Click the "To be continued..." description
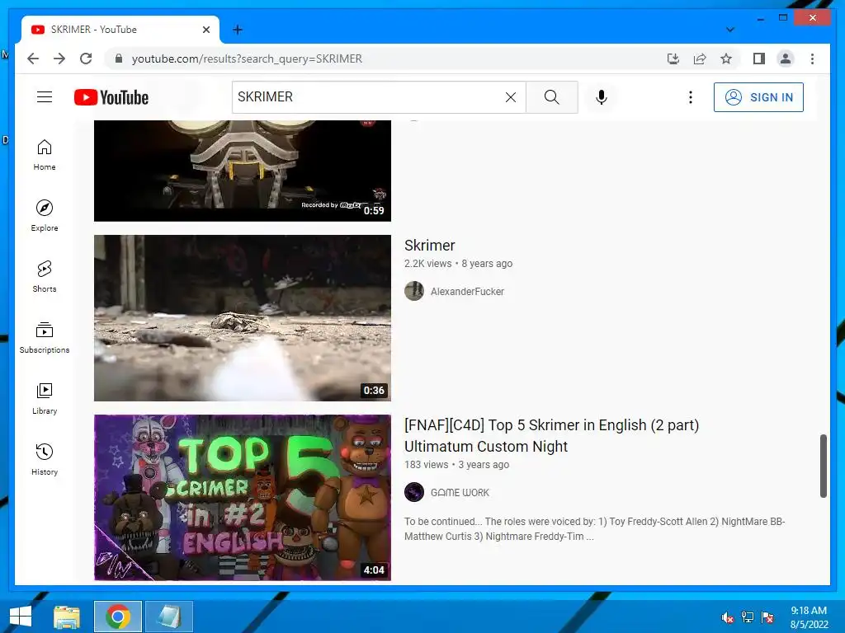This screenshot has width=845, height=633. coord(594,528)
